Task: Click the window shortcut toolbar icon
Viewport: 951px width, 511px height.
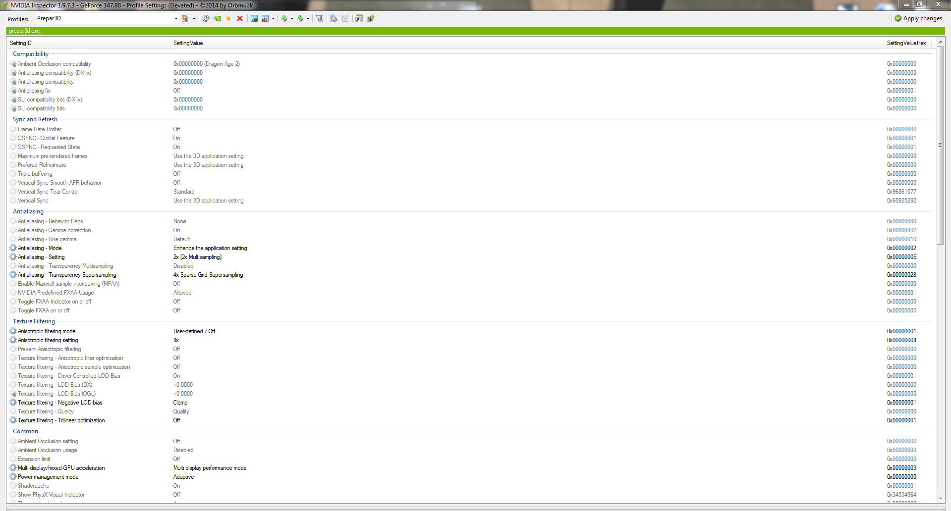Action: (359, 18)
